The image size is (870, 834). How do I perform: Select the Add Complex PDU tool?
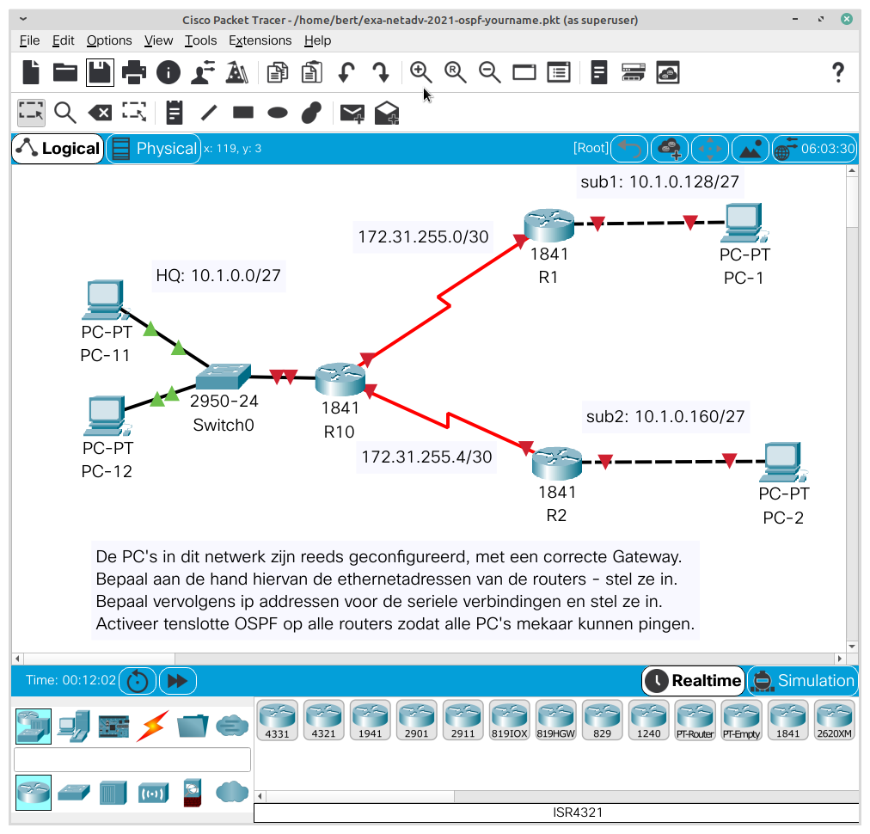click(386, 113)
